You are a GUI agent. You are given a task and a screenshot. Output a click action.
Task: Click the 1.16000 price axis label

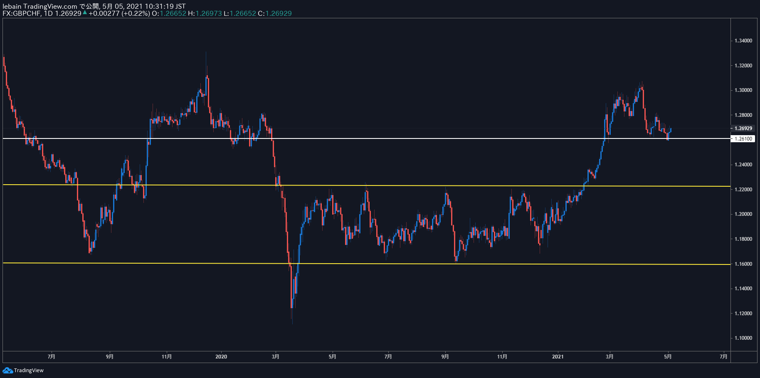coord(743,264)
